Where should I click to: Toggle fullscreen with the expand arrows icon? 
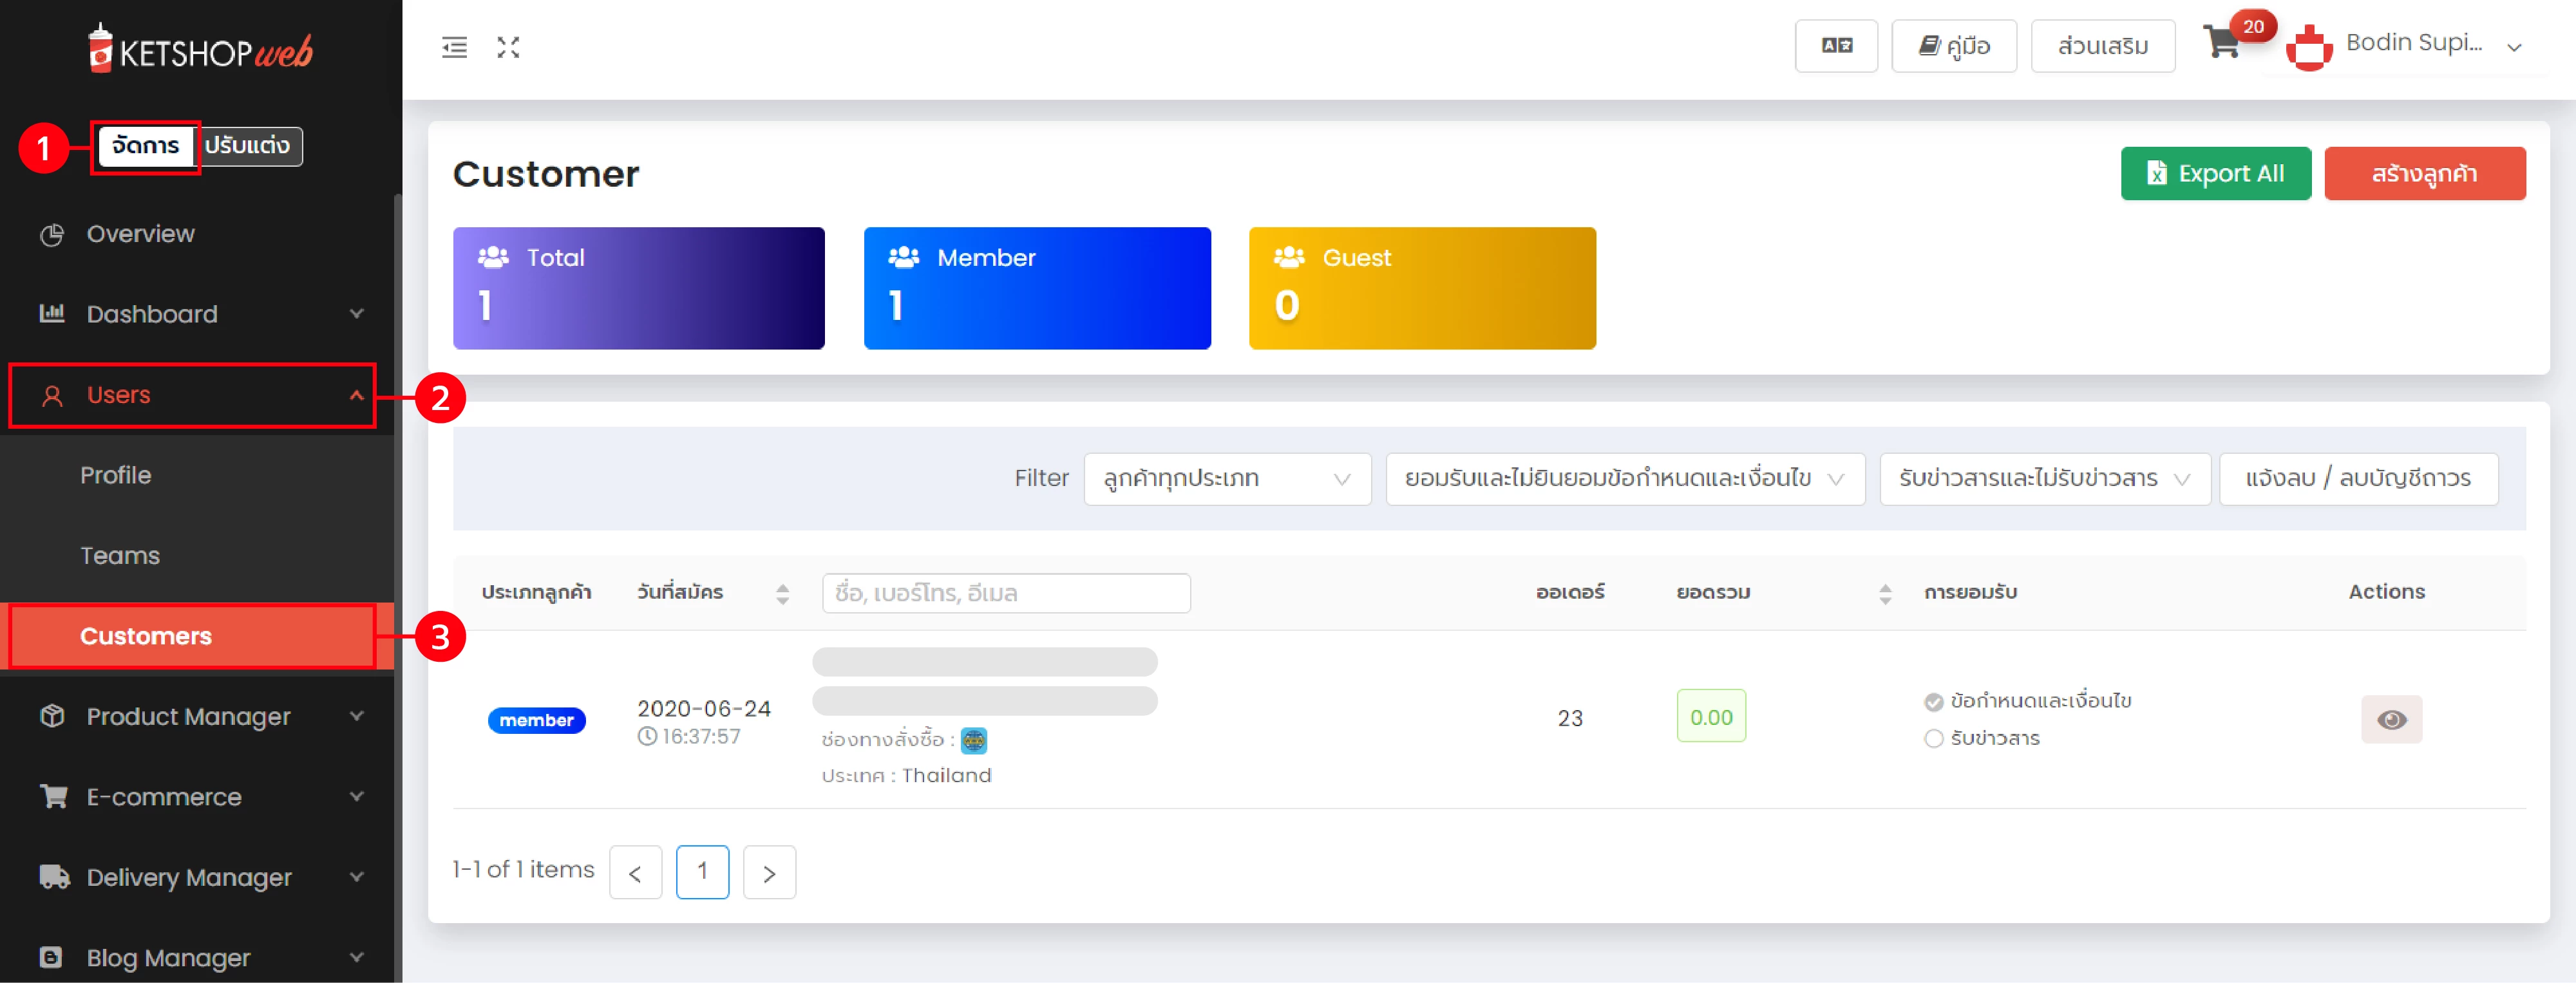[x=508, y=47]
